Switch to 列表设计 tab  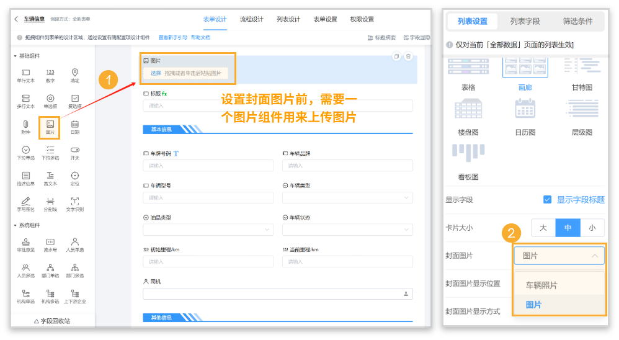[x=288, y=19]
